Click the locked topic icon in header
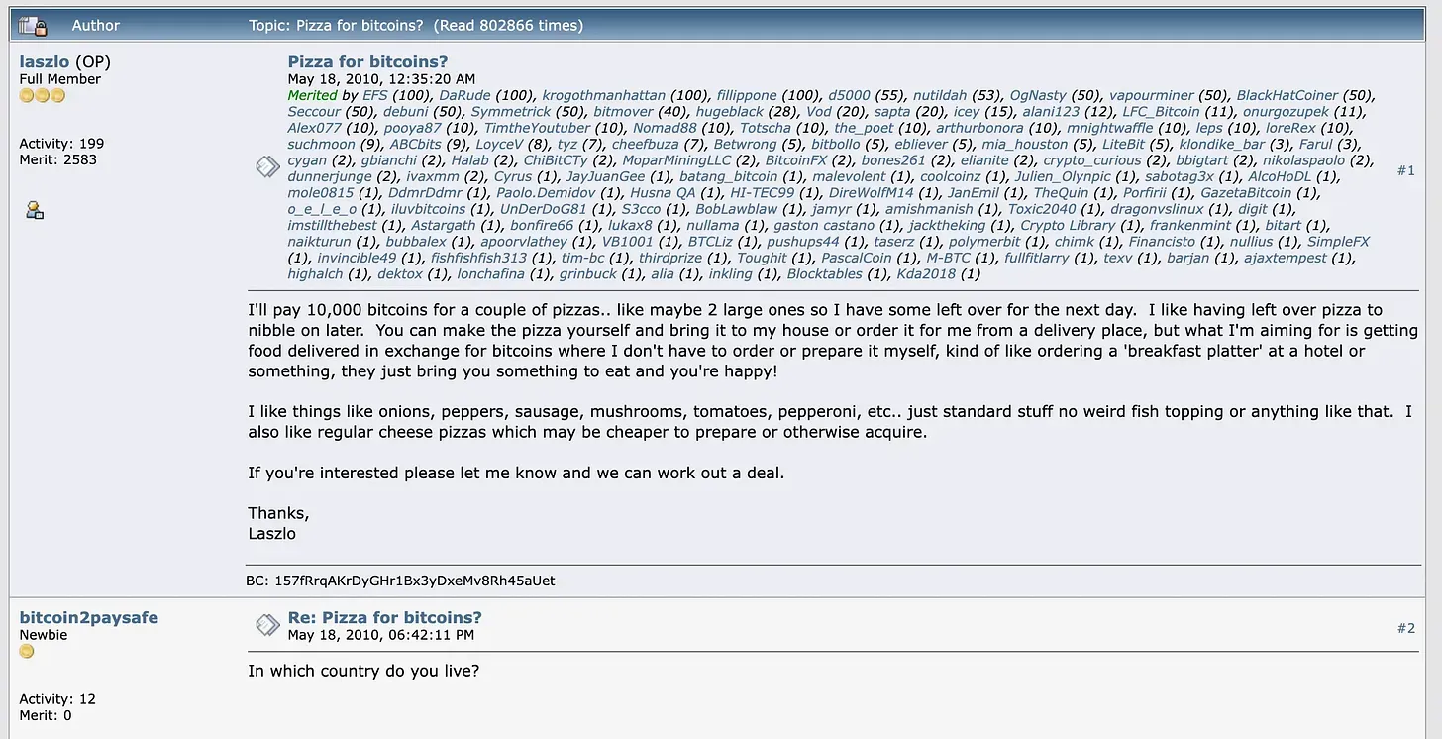1442x739 pixels. (33, 25)
